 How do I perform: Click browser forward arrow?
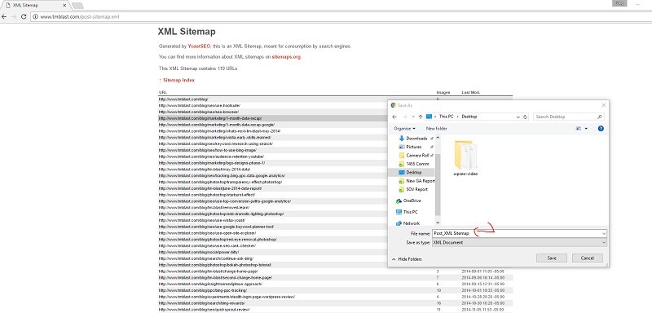coord(14,16)
